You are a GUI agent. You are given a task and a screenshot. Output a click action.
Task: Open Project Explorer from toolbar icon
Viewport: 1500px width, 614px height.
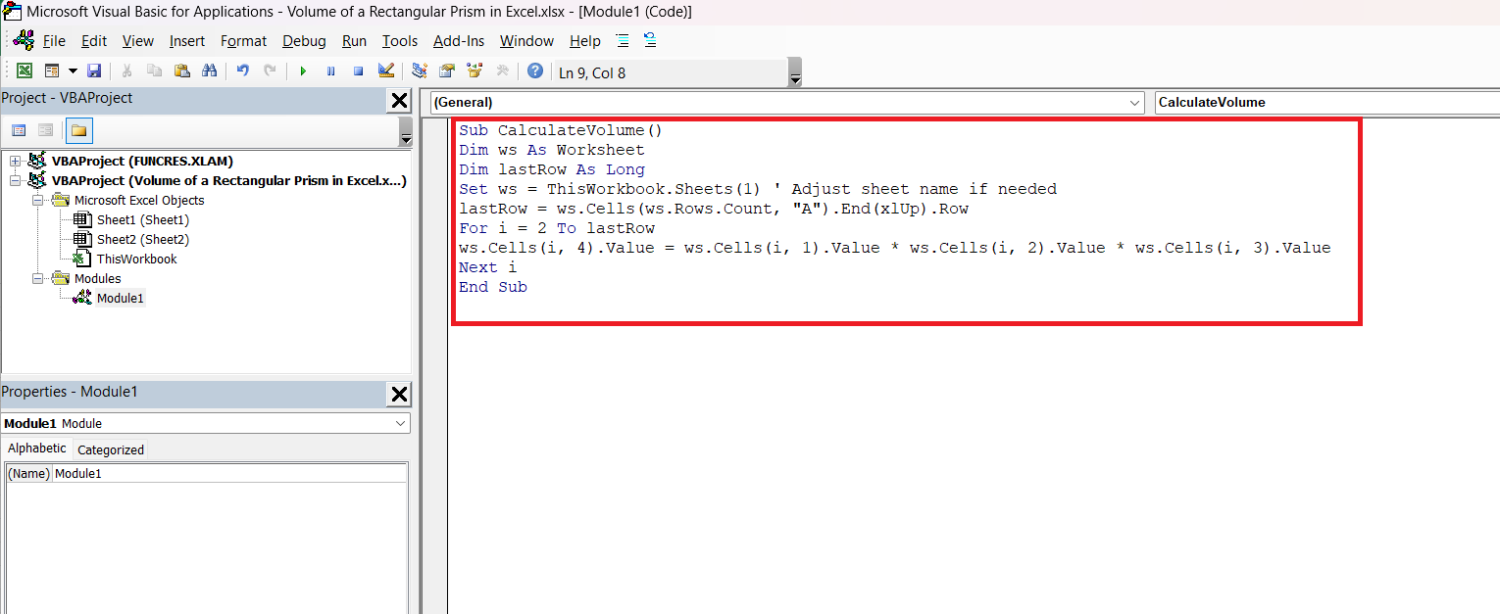(x=420, y=71)
